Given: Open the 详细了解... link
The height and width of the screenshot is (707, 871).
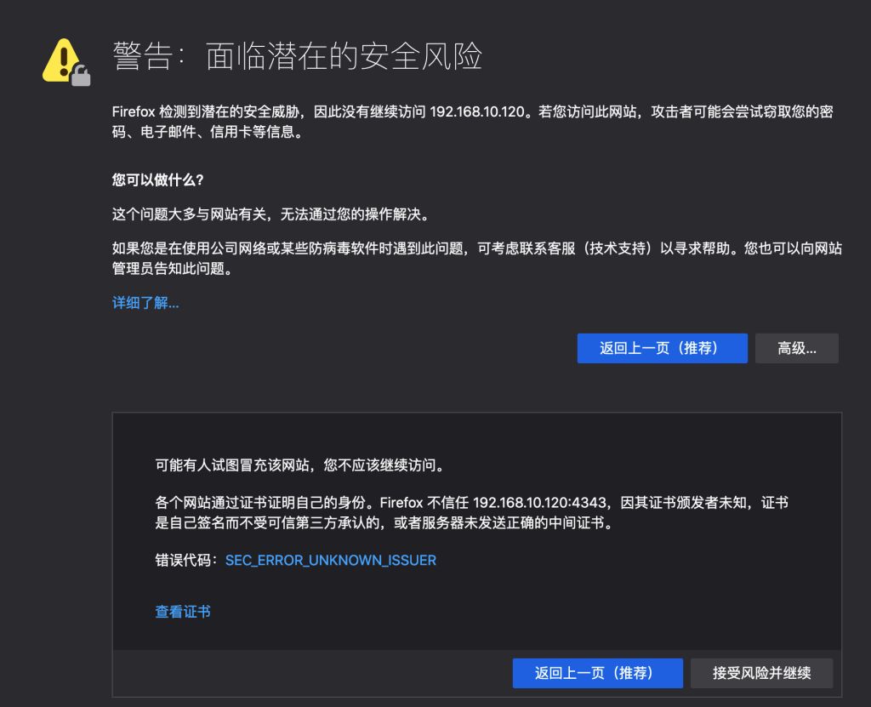Looking at the screenshot, I should tap(145, 303).
